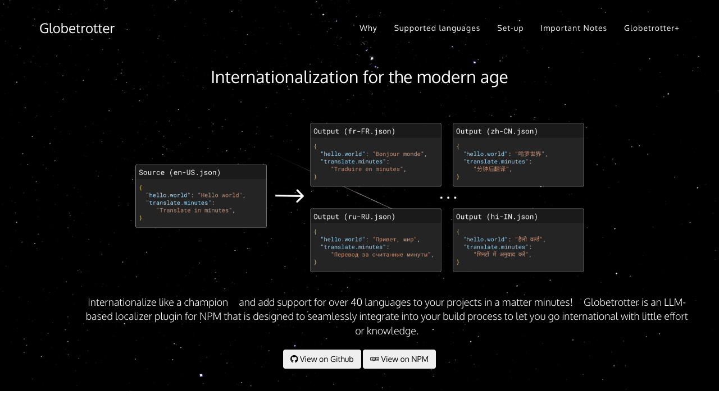Click the NPM logo icon
Image resolution: width=719 pixels, height=404 pixels.
(374, 359)
